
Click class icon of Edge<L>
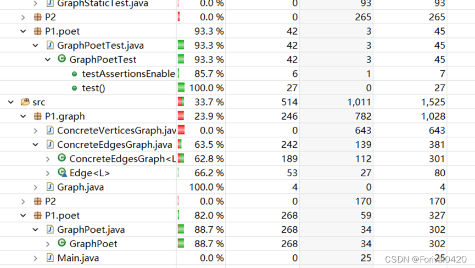[x=62, y=172]
